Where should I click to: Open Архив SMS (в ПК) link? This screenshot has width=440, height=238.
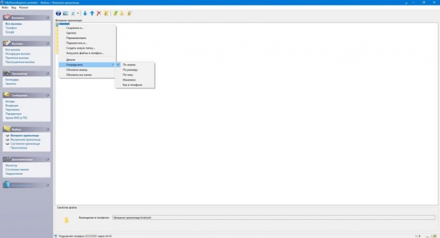pos(16,118)
